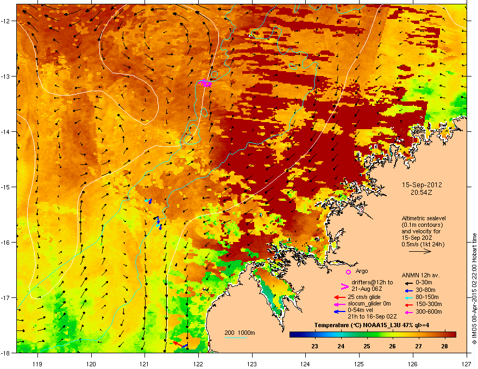Click the red 25 cm/s glide arrow
478x369 pixels.
pos(339,297)
